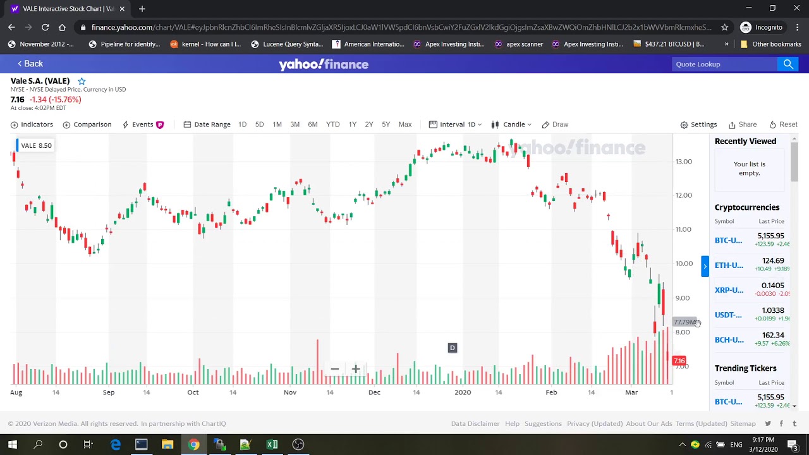This screenshot has width=809, height=455.
Task: Select the 5D range
Action: tap(259, 124)
